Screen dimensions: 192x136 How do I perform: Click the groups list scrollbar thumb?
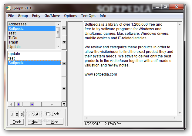pyautogui.click(x=58, y=32)
